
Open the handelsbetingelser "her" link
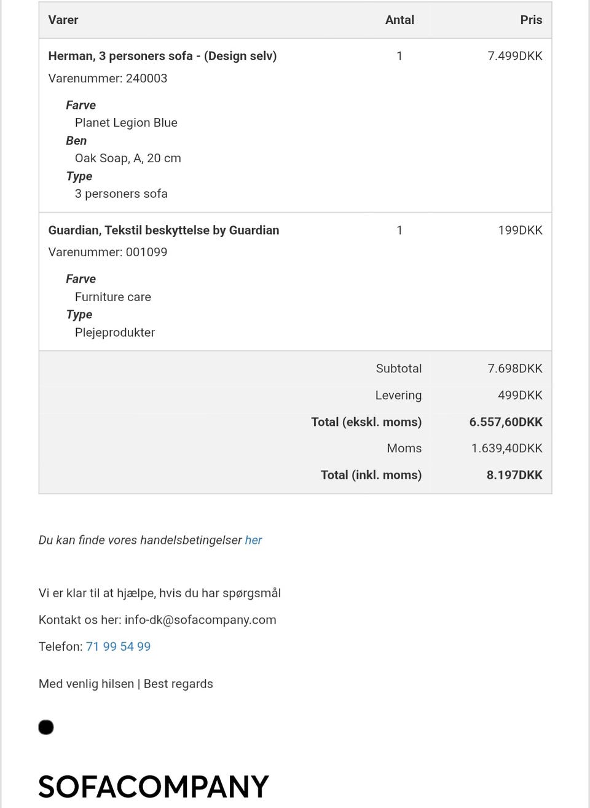[x=253, y=540]
